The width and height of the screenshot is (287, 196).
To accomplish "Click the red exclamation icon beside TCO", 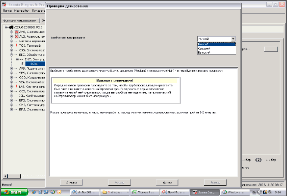I will (17, 45).
